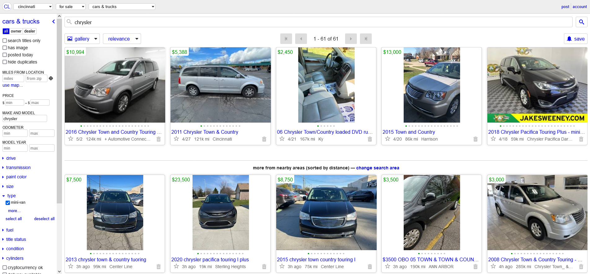Star the 2008 Chrysler Town & Country listing
Viewport: 590px width, 274px height.
tap(493, 266)
